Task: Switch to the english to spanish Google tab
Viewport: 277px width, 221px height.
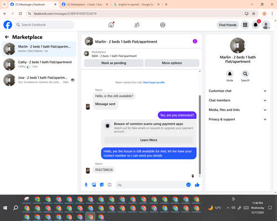Action: click(x=137, y=4)
